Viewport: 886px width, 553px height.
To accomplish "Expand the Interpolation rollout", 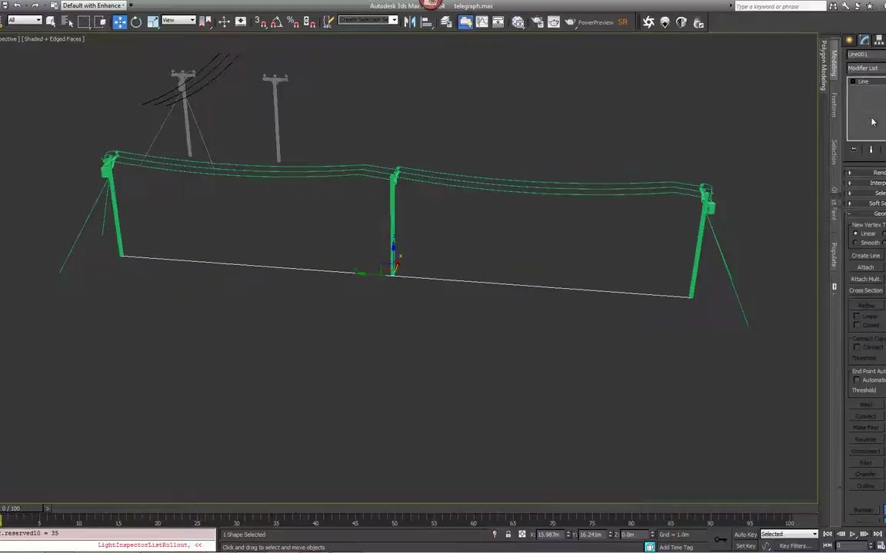I will coord(866,183).
